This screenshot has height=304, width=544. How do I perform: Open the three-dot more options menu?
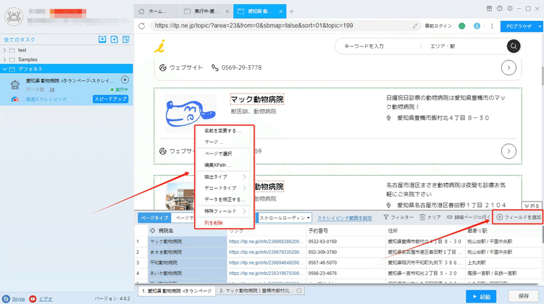[x=492, y=26]
